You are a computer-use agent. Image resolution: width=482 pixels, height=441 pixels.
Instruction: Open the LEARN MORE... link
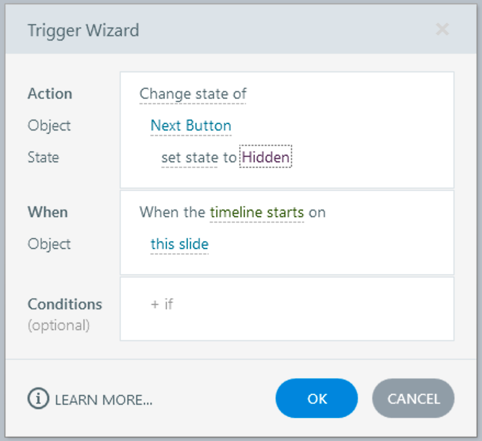coord(104,400)
